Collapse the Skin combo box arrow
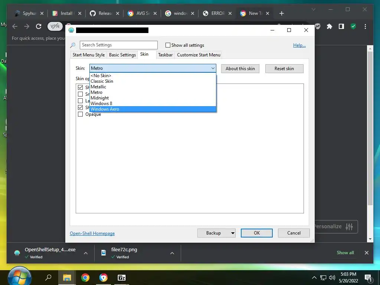This screenshot has height=285, width=380. pos(213,68)
